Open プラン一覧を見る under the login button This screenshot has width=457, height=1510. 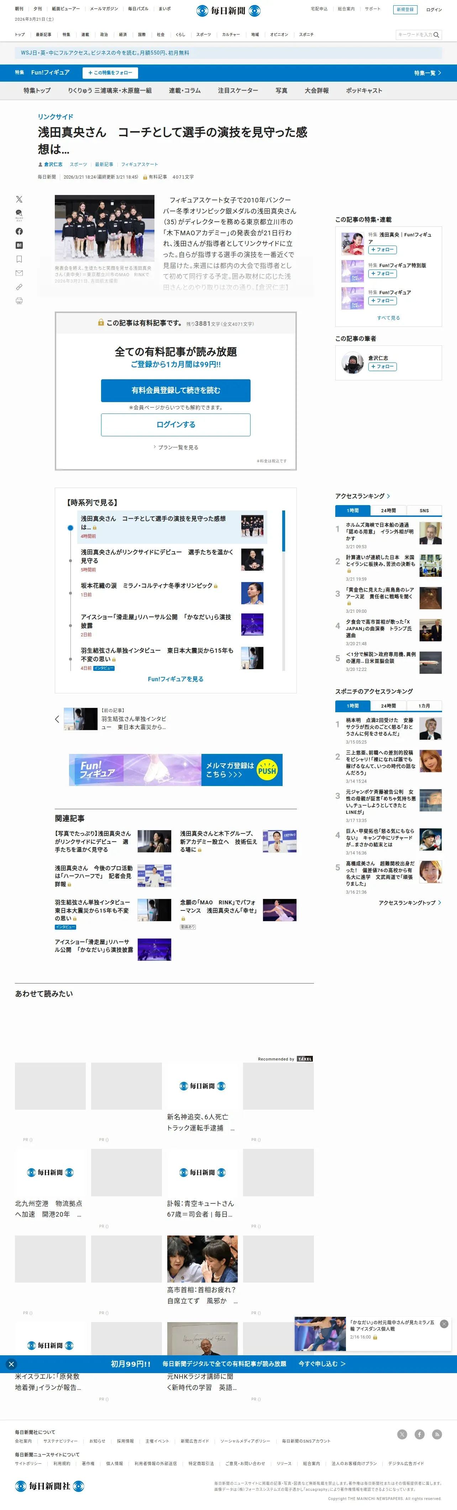176,447
